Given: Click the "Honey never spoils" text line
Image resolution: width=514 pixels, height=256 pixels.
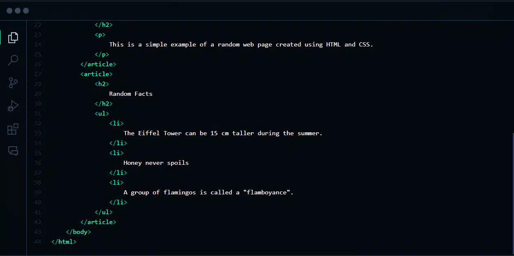Looking at the screenshot, I should click(x=156, y=163).
